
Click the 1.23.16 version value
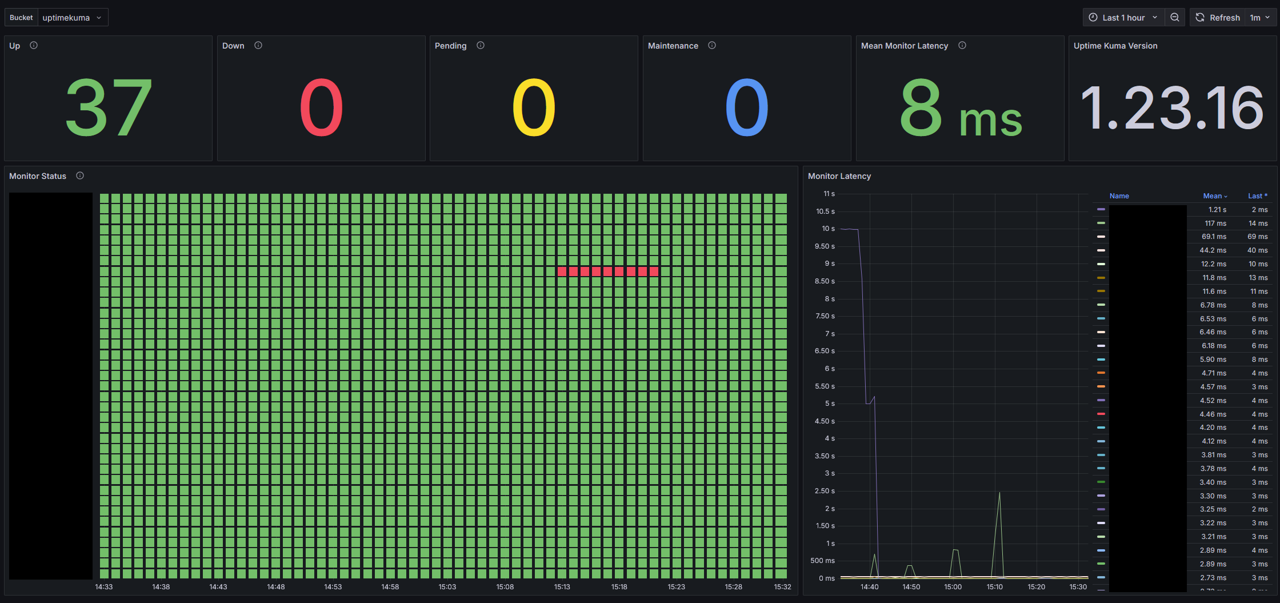pos(1173,107)
